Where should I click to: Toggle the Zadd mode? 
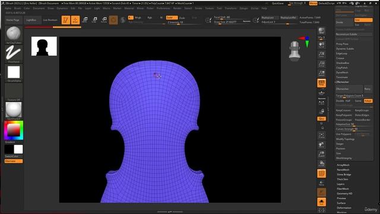[x=172, y=18]
